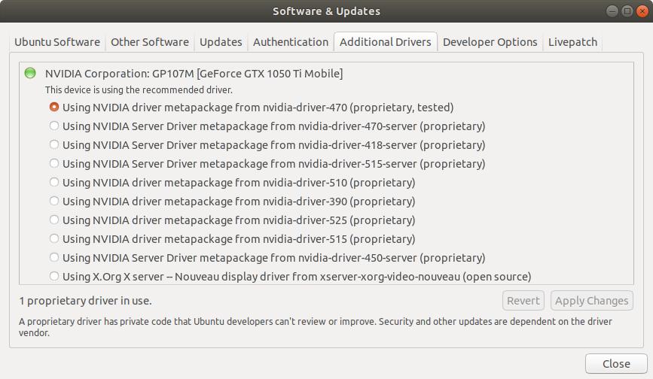Viewport: 653px width, 379px height.
Task: Click the green NVIDIA device status icon
Action: click(30, 73)
